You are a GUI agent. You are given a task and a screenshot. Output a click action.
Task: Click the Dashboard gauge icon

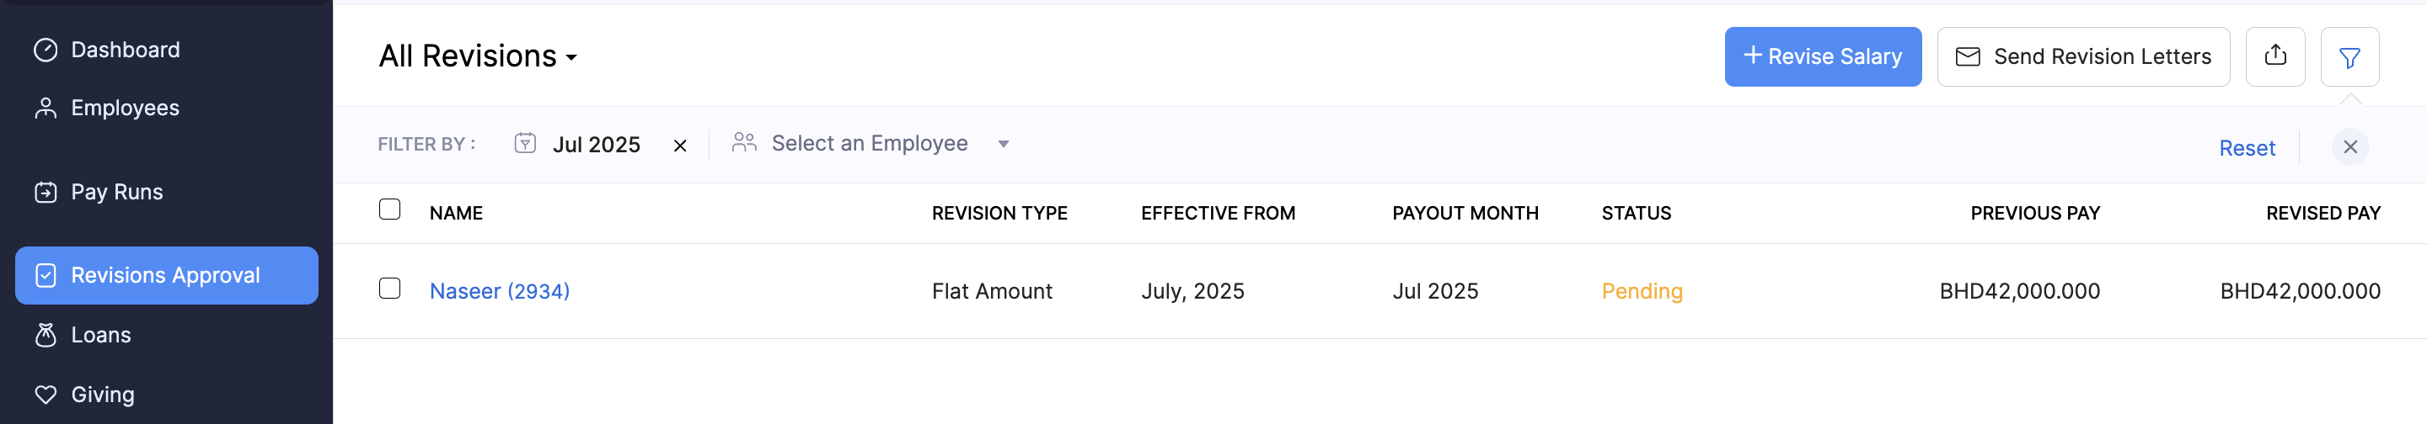[x=46, y=50]
